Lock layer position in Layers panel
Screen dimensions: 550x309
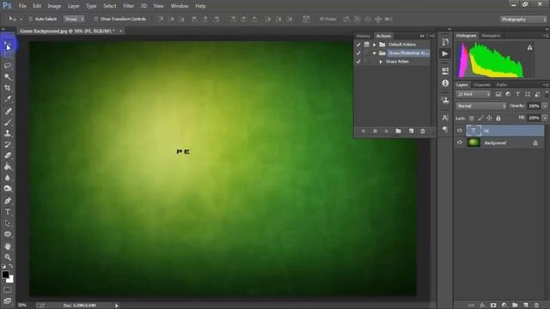tap(489, 118)
